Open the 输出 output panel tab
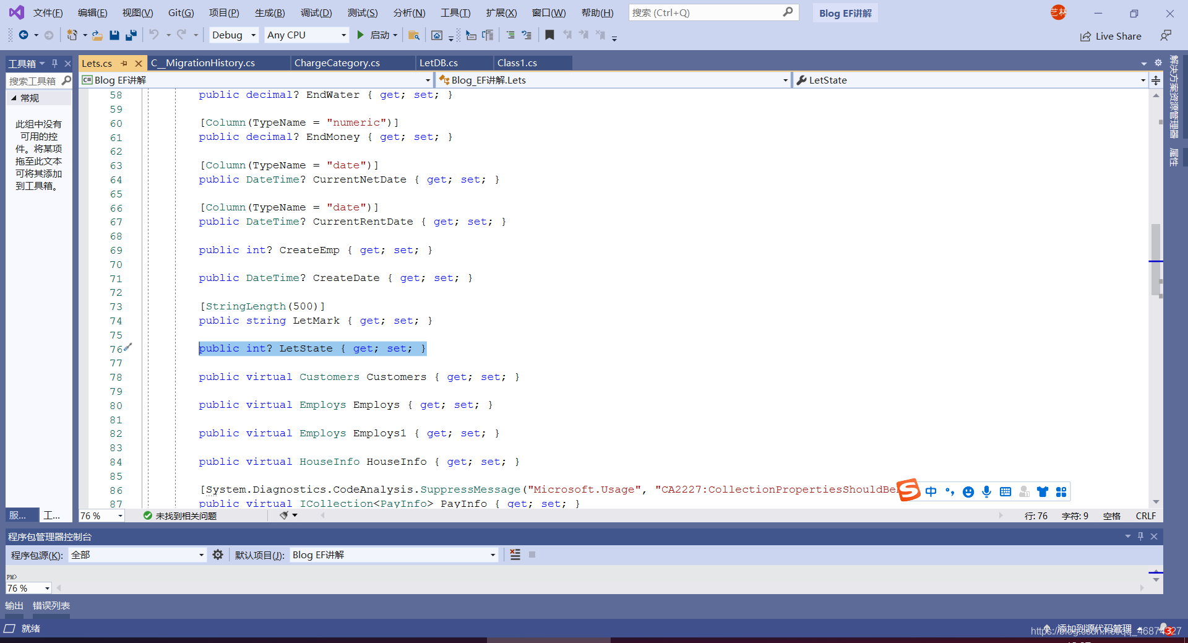 14,606
